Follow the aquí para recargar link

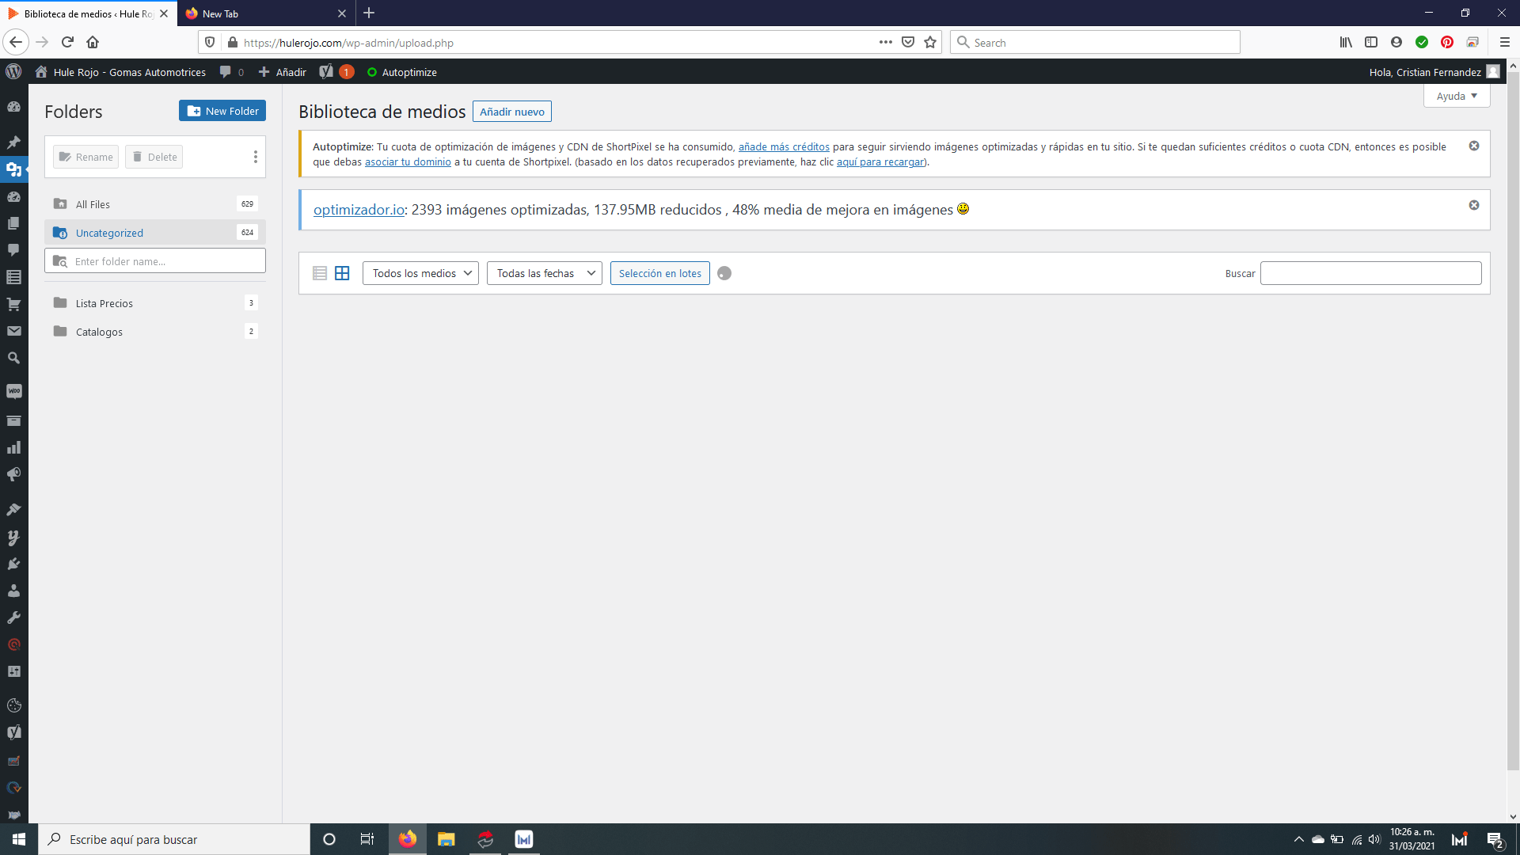coord(880,161)
